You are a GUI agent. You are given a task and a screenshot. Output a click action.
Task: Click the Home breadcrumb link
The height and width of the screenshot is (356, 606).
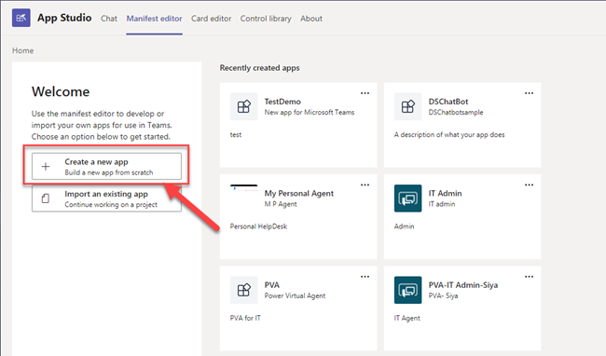22,50
